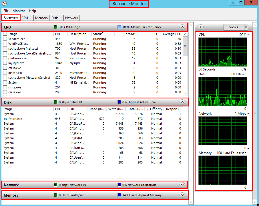The image size is (259, 206).
Task: Switch to the Disk tab
Action: point(56,18)
